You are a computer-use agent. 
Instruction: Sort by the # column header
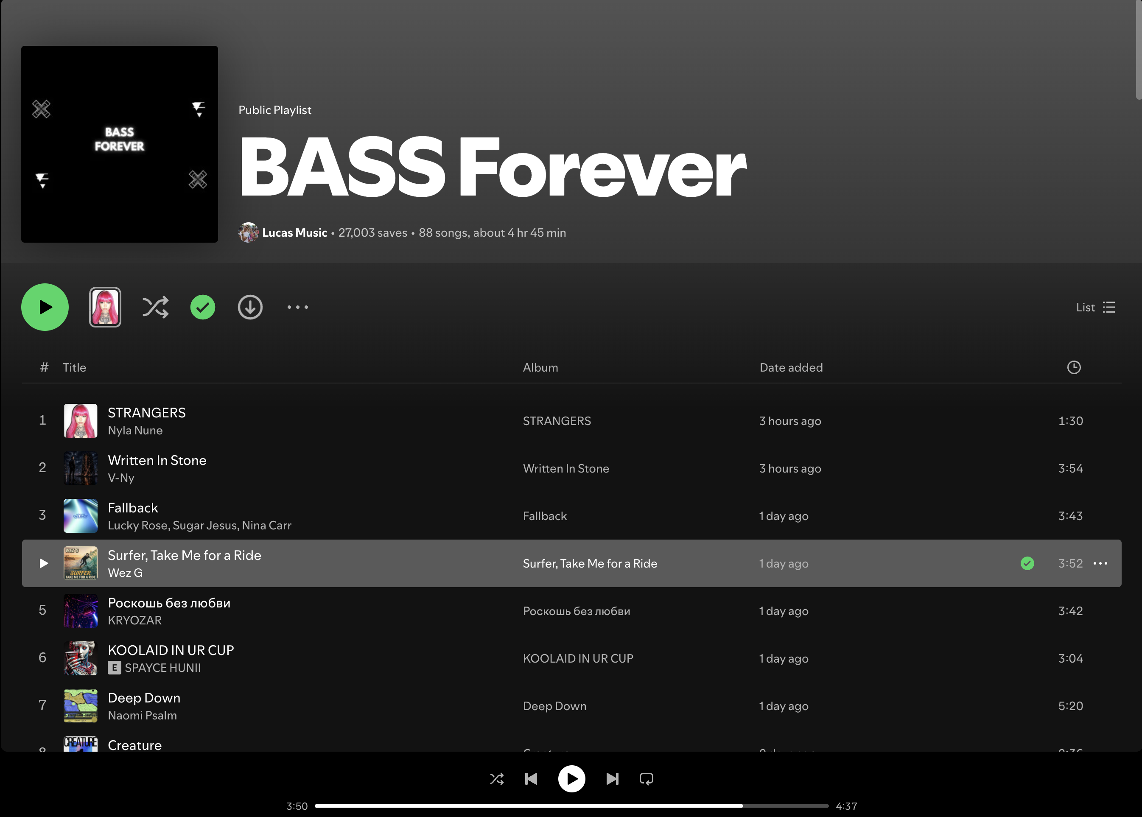(x=44, y=367)
